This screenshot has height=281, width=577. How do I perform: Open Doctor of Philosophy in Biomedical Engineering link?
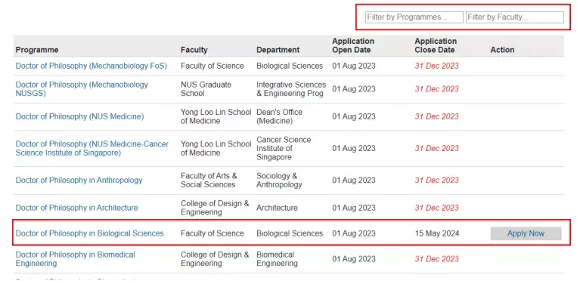[76, 259]
